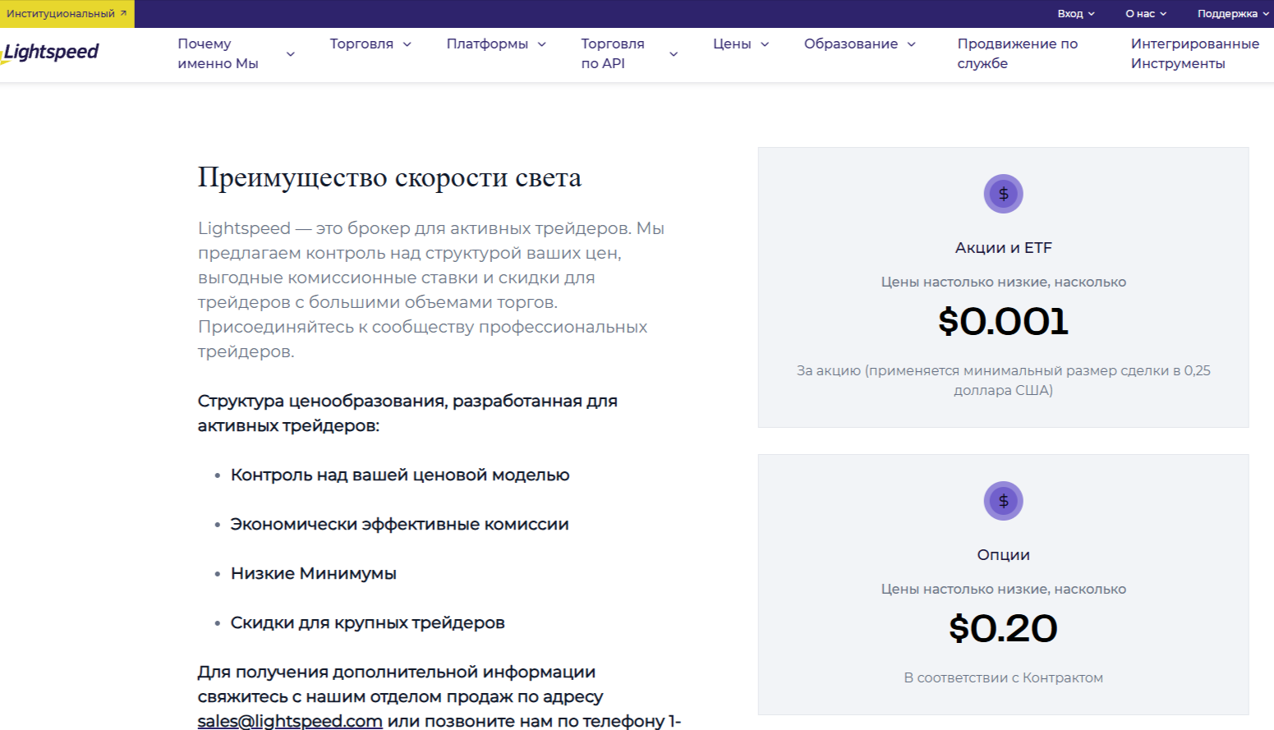Expand the Вход dropdown
1274x730 pixels.
coord(1076,14)
